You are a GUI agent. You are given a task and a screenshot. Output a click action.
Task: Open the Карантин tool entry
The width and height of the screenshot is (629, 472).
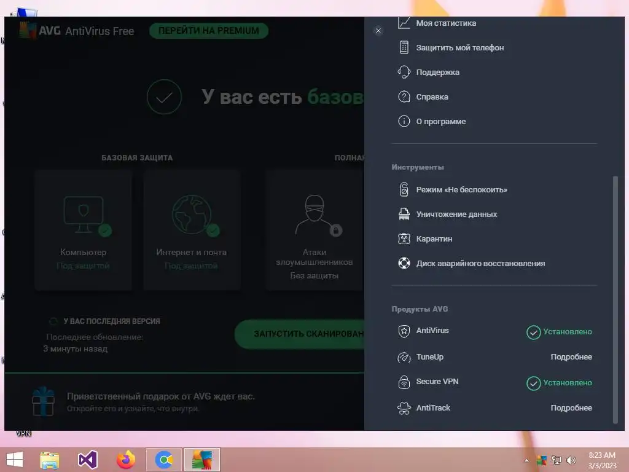(434, 239)
